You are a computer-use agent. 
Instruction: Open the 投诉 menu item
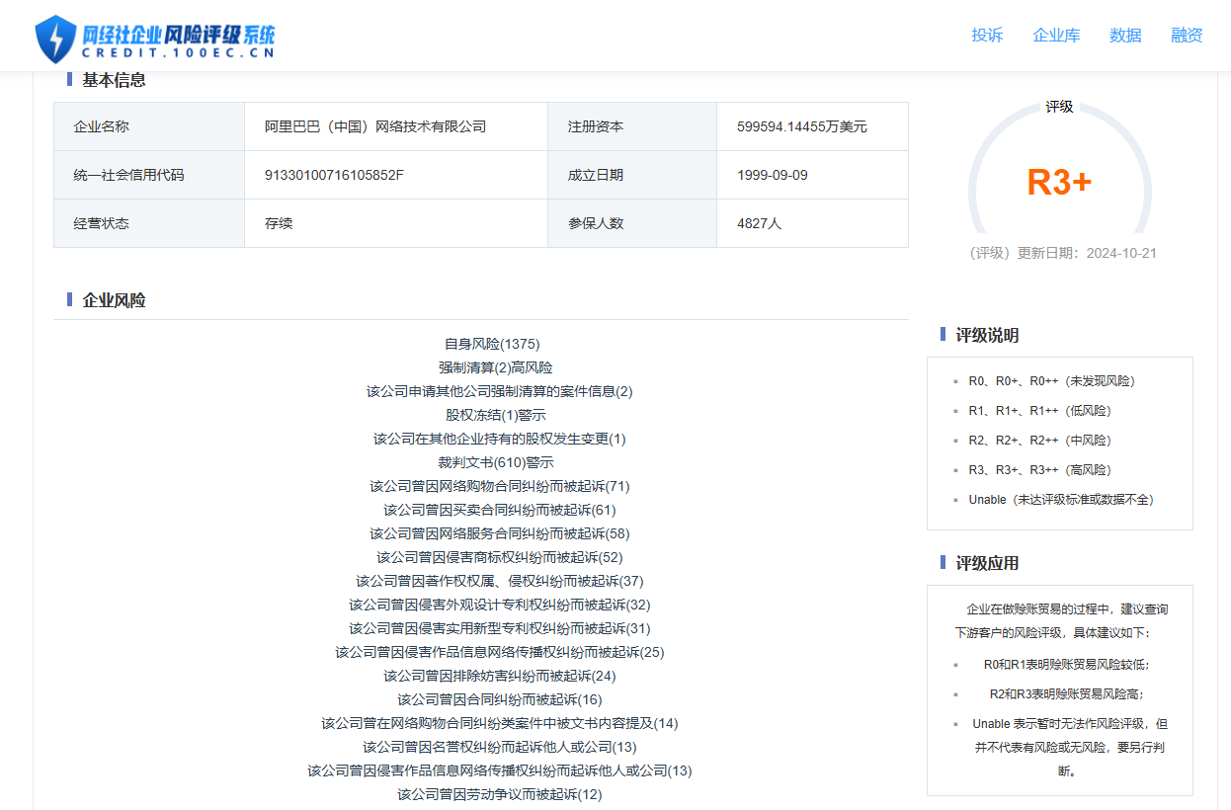986,36
